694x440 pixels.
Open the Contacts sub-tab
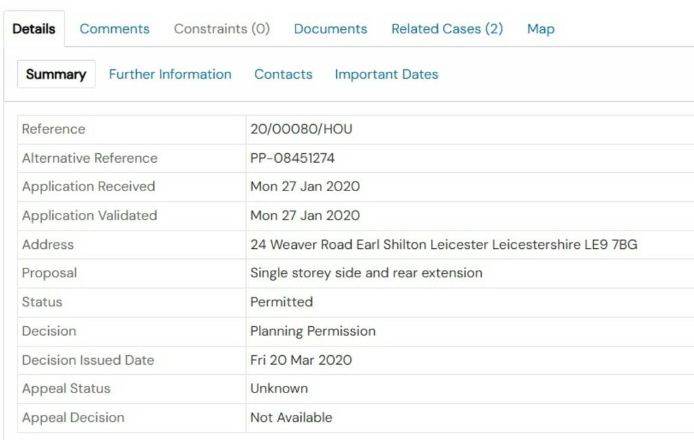[283, 74]
